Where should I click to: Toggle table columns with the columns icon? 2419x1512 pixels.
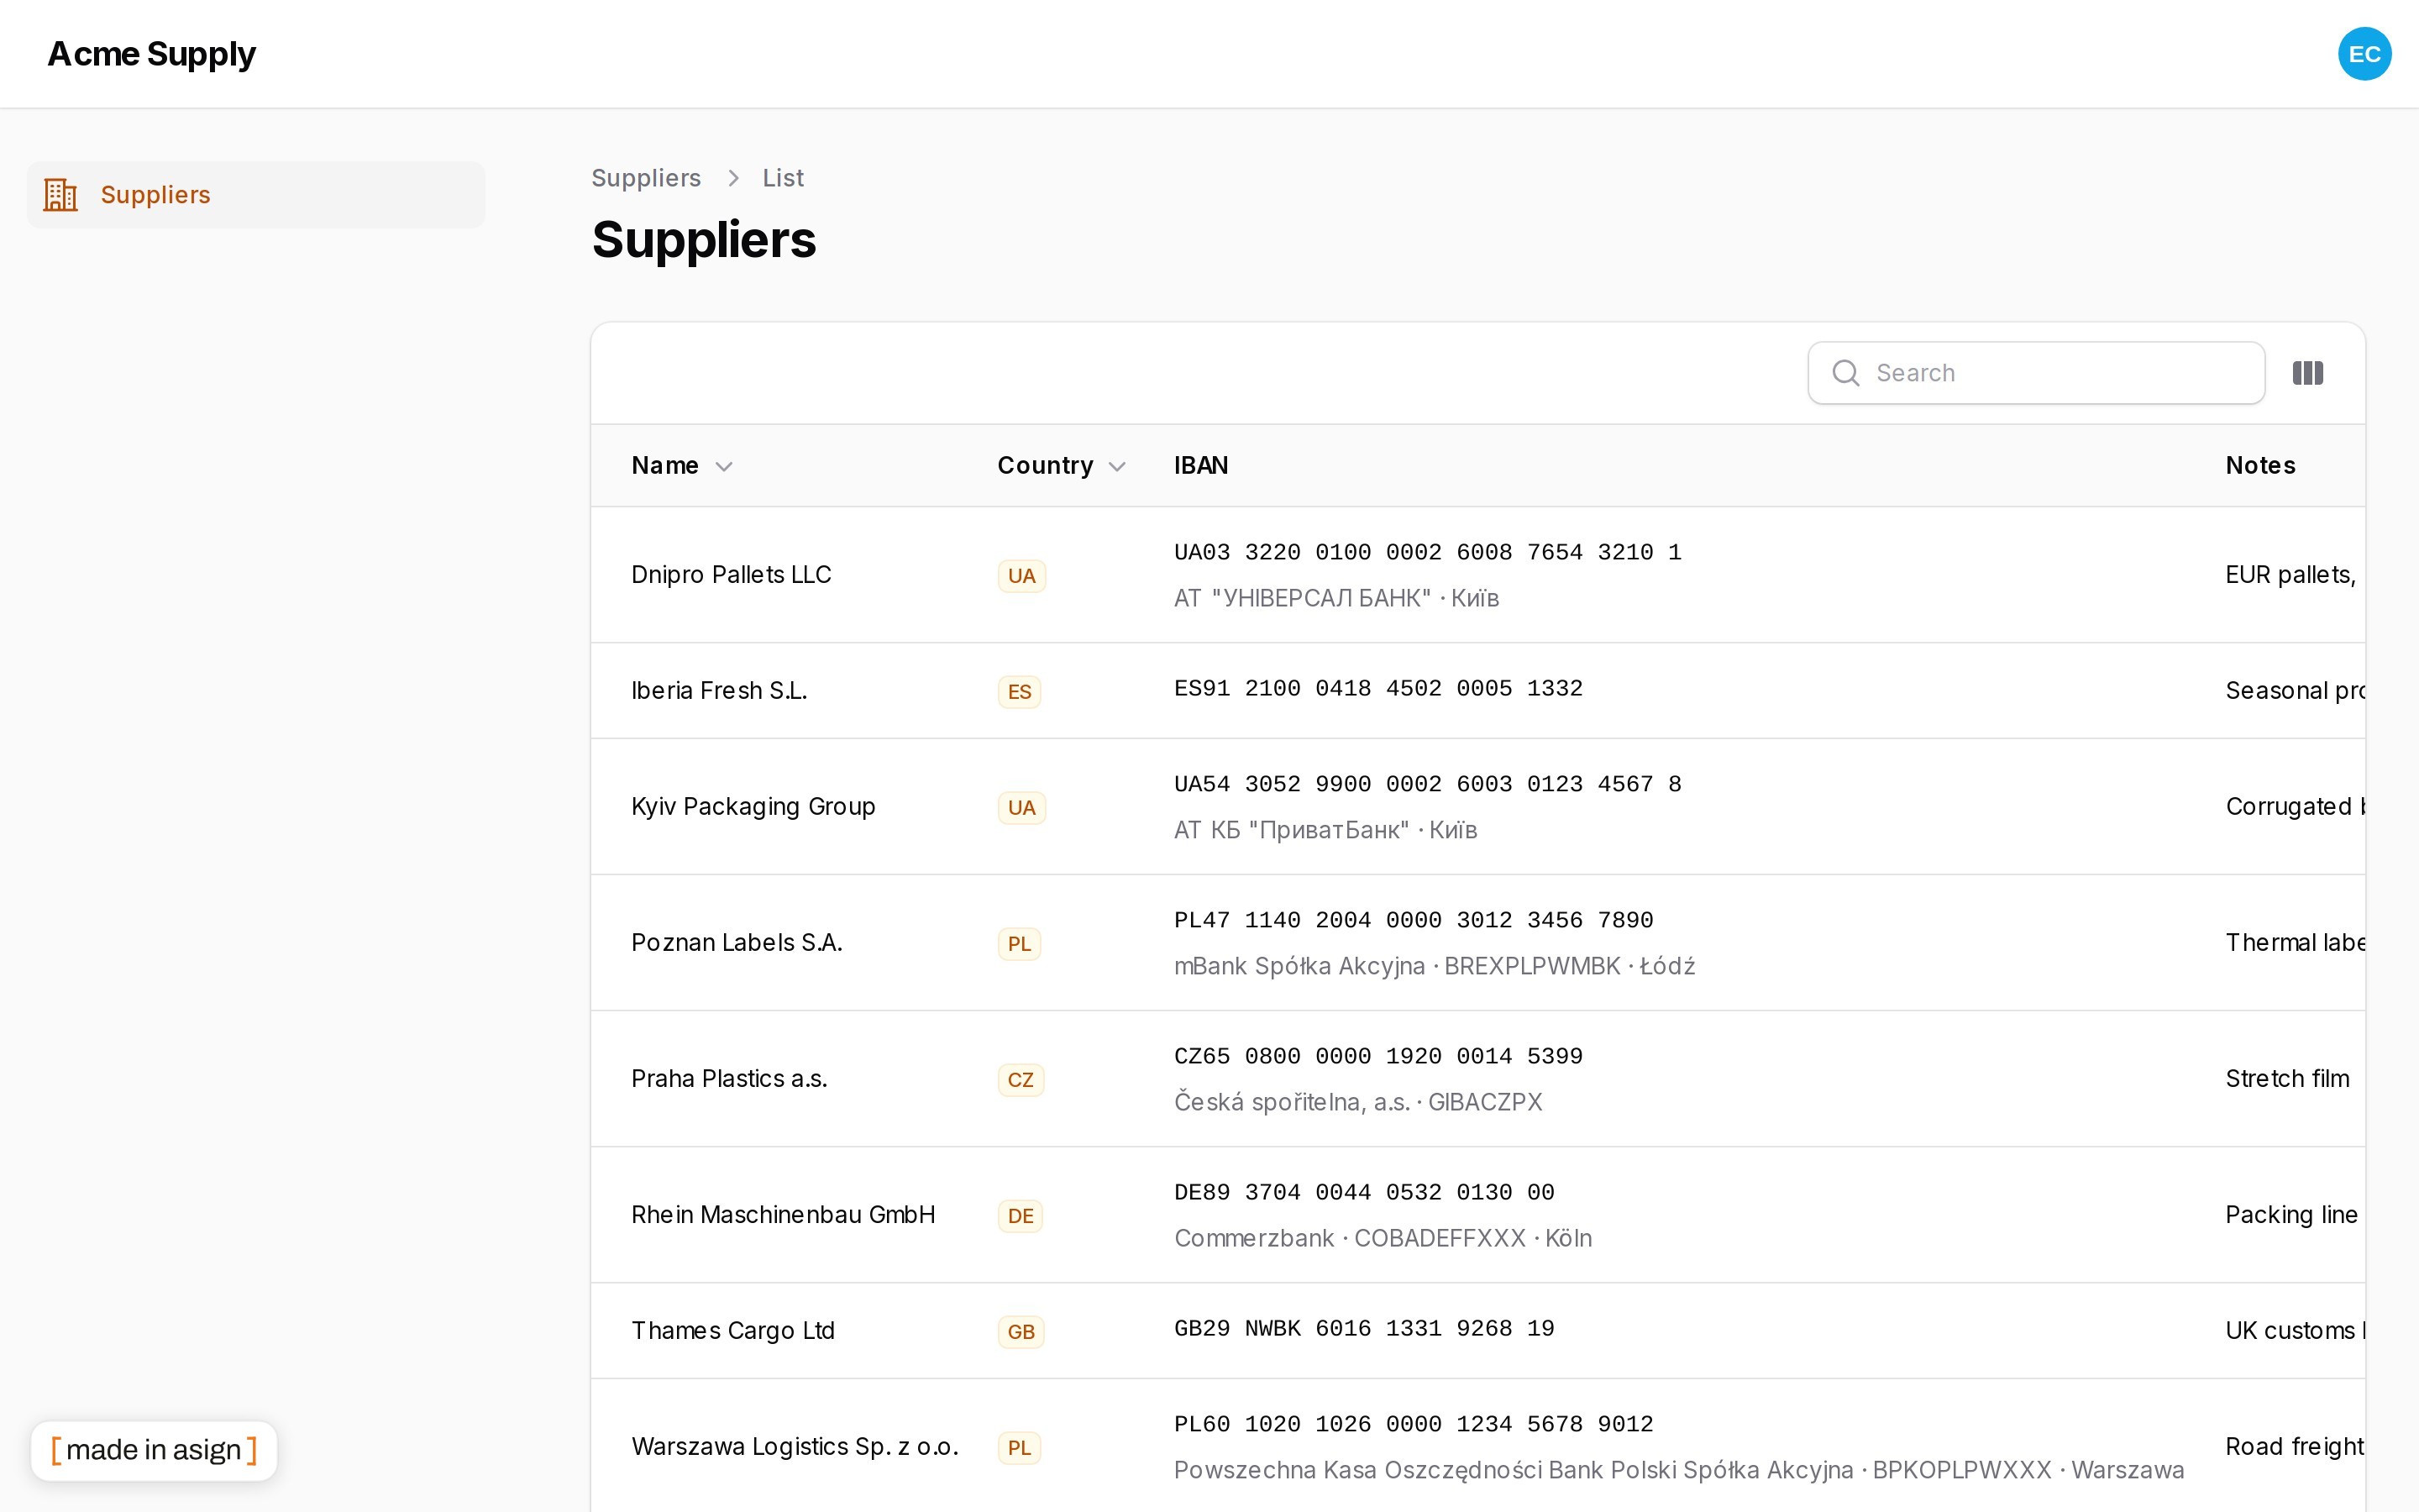[x=2307, y=373]
